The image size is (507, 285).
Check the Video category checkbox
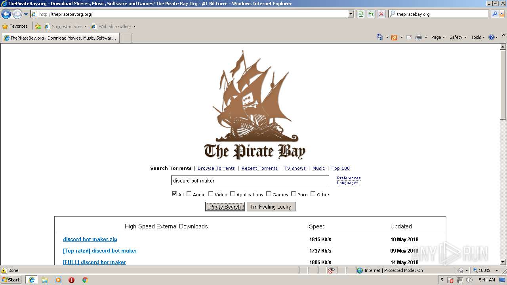coord(211,194)
